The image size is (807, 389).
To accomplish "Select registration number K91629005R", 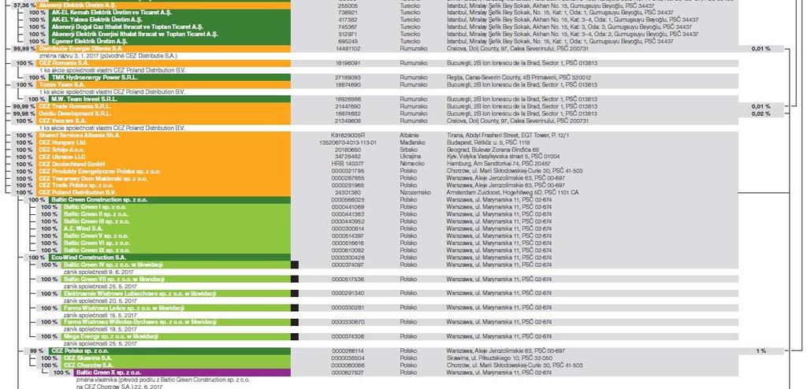I will tap(348, 135).
